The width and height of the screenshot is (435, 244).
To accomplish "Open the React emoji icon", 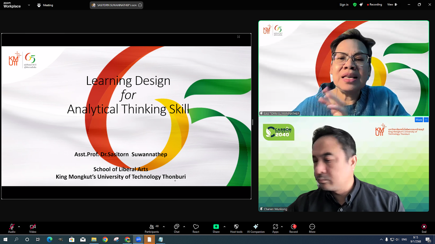I will click(x=196, y=227).
